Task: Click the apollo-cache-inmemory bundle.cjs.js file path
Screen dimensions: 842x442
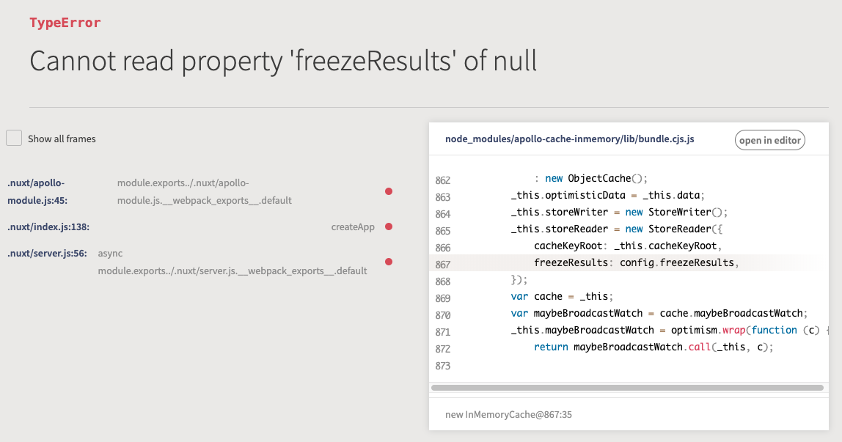Action: pos(569,139)
